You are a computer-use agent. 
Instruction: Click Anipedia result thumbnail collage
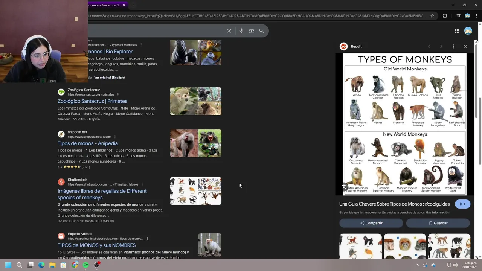pyautogui.click(x=196, y=143)
